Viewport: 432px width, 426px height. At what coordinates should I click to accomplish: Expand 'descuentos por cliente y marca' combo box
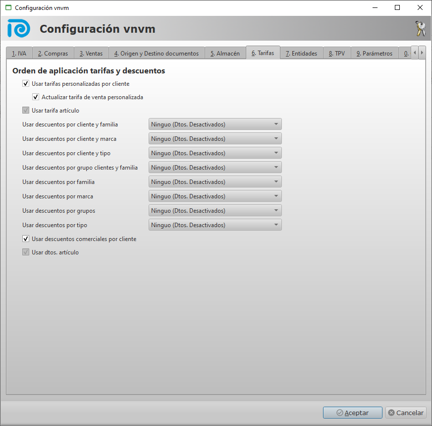[x=215, y=139]
